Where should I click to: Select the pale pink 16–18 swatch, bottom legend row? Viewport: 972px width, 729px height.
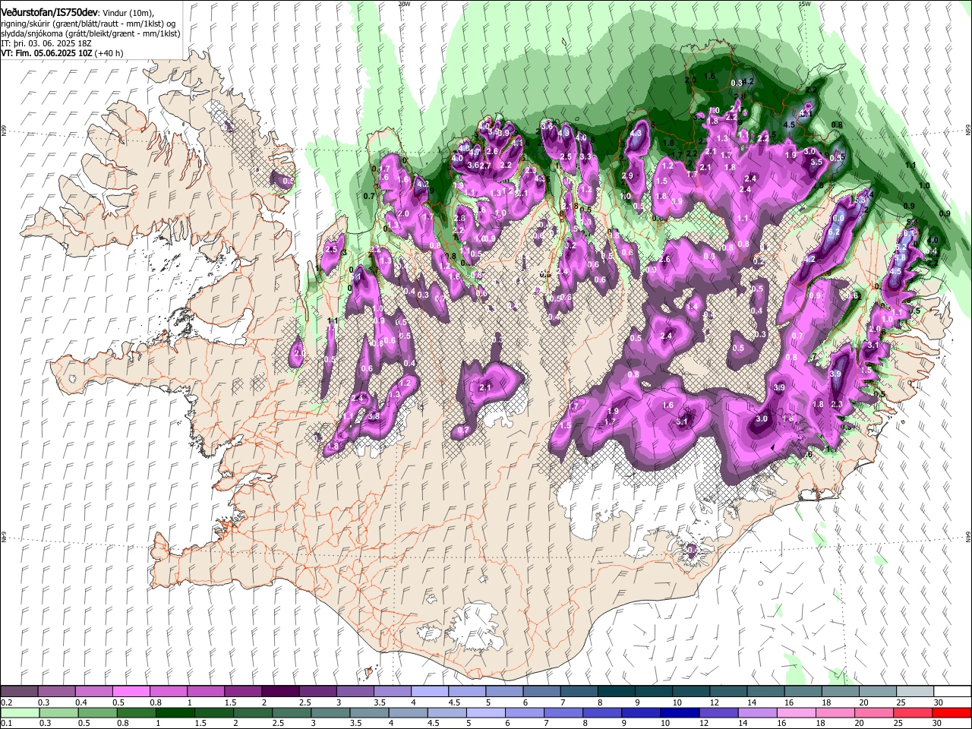pos(795,712)
